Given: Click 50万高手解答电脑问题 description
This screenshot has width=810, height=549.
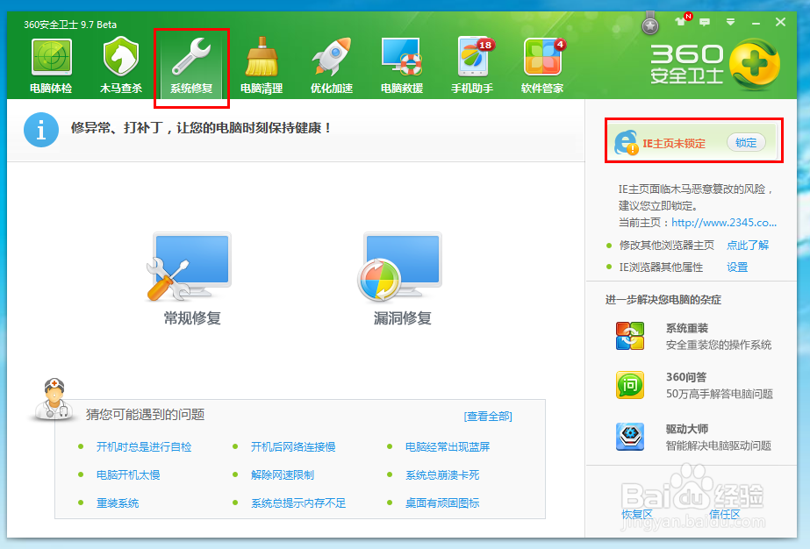Looking at the screenshot, I should click(x=719, y=394).
